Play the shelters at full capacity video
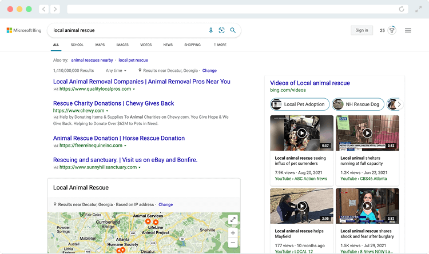 (367, 133)
